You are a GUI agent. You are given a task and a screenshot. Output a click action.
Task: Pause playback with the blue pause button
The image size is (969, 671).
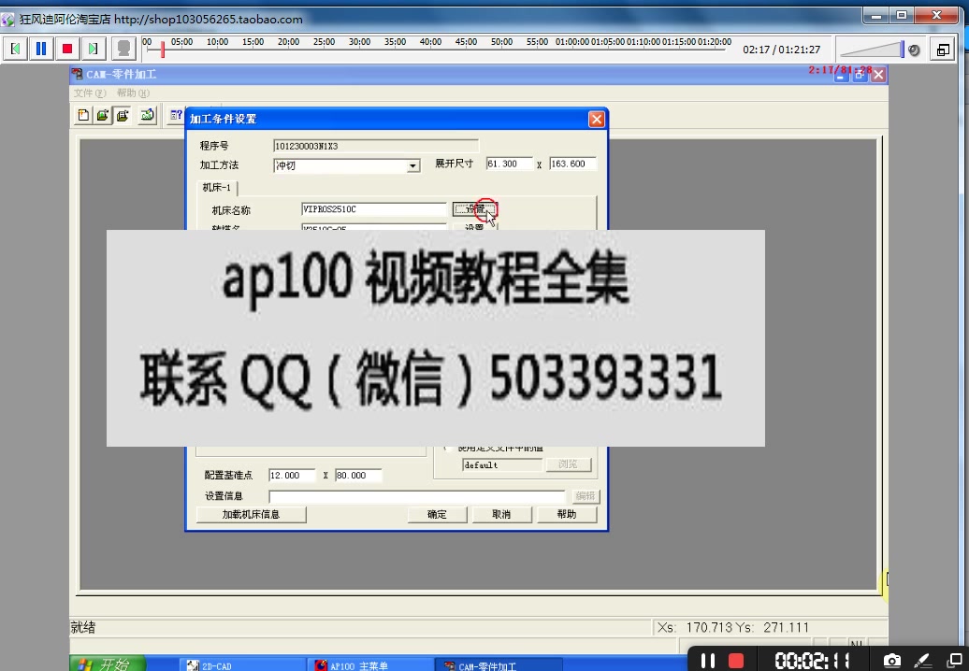coord(41,49)
